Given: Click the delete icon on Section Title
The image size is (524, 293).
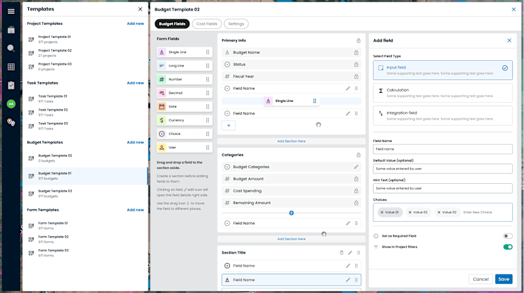Looking at the screenshot, I should [341, 252].
